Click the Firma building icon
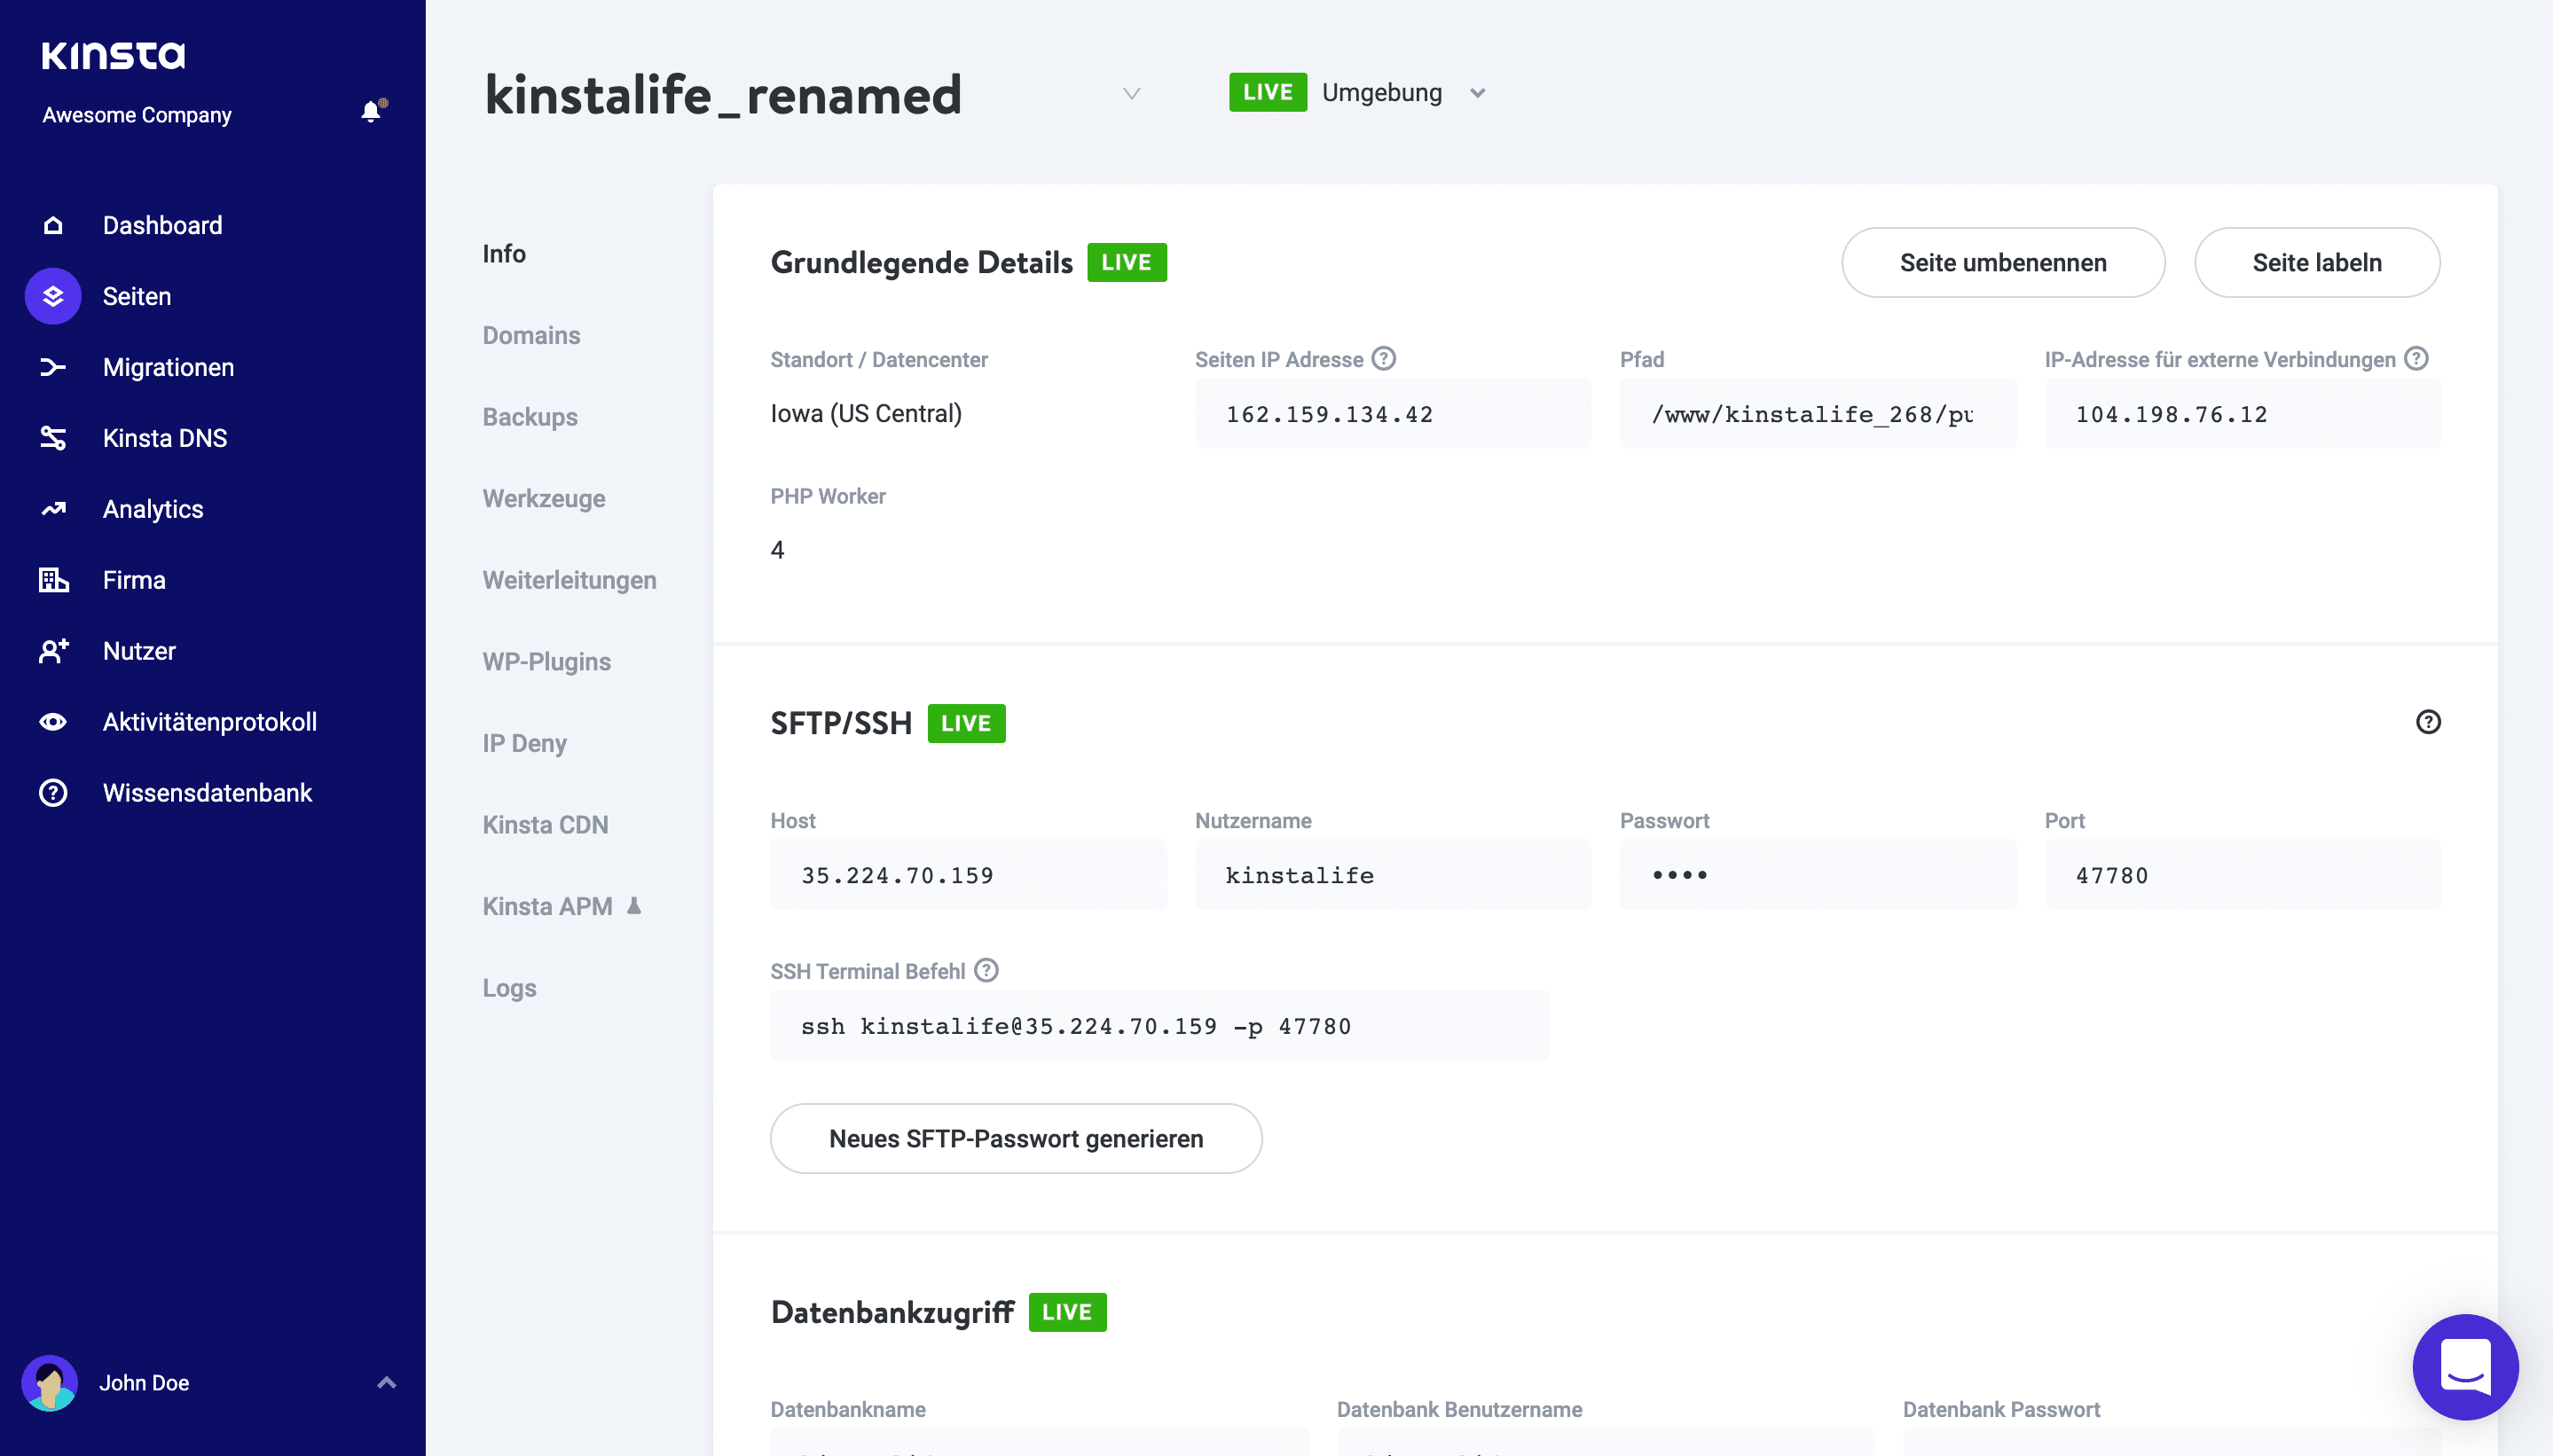This screenshot has width=2553, height=1456. pos(53,580)
